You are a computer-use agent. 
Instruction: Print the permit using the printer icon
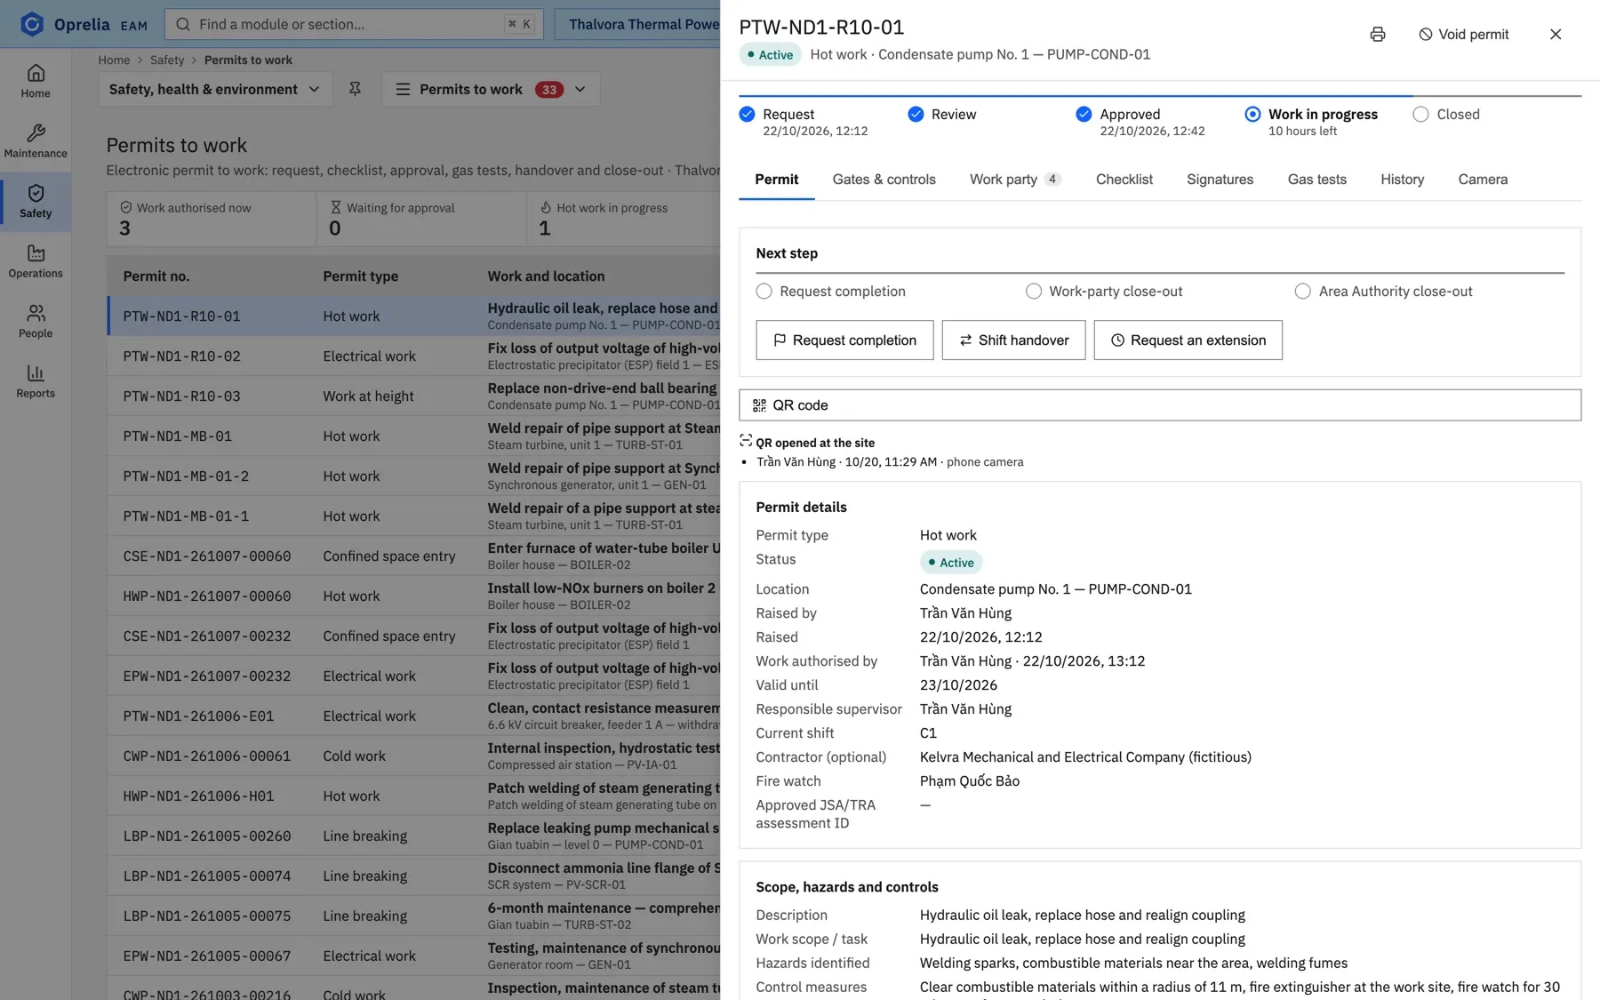point(1378,34)
